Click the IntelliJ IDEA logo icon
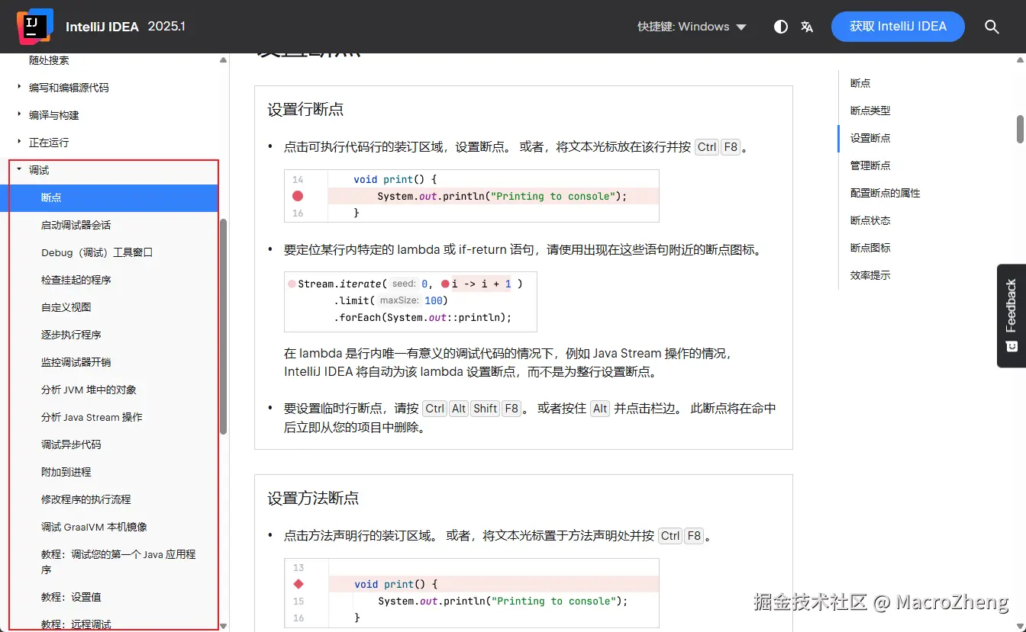The width and height of the screenshot is (1026, 632). 35,26
